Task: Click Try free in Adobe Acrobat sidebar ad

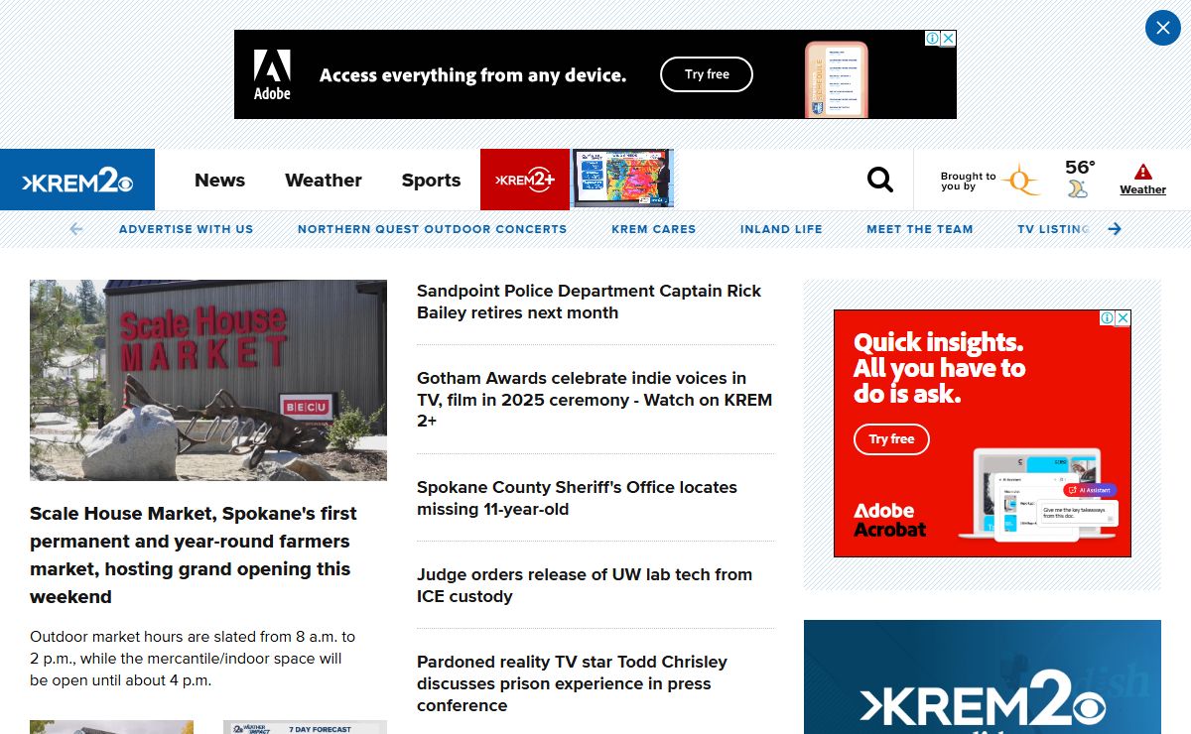Action: coord(891,439)
